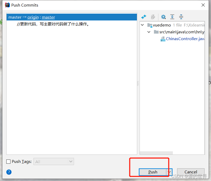This screenshot has height=181, width=211.
Task: Cancel the Push Commits dialog
Action: pyautogui.click(x=191, y=172)
